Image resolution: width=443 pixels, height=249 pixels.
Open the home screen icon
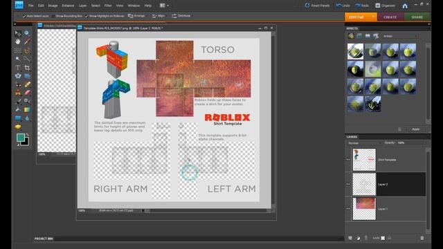[405, 6]
